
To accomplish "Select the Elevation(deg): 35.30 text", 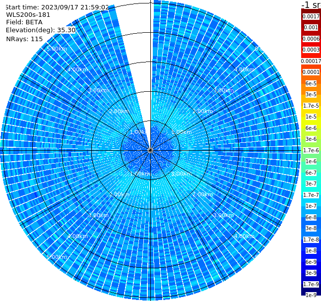I will 41,30.
